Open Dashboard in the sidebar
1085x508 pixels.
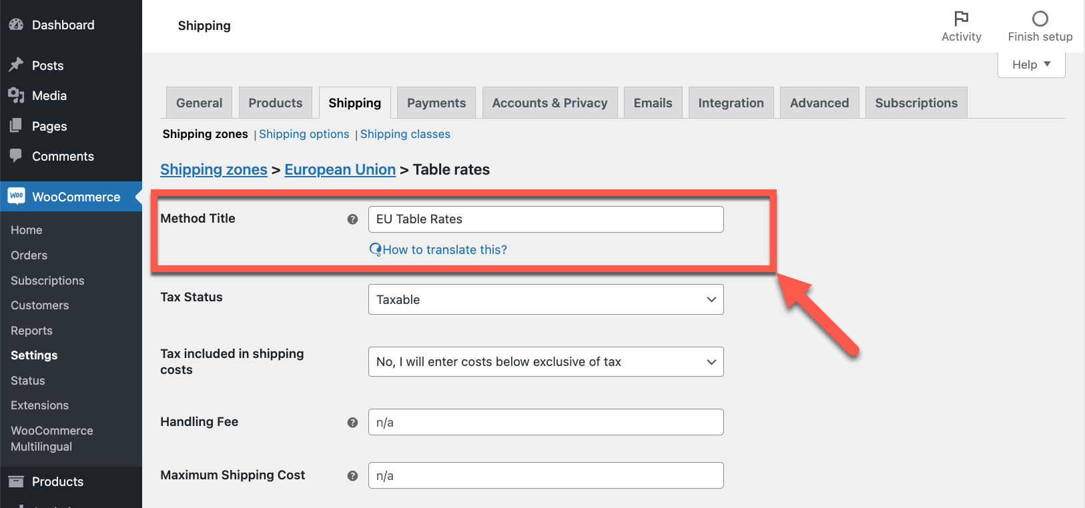tap(63, 25)
